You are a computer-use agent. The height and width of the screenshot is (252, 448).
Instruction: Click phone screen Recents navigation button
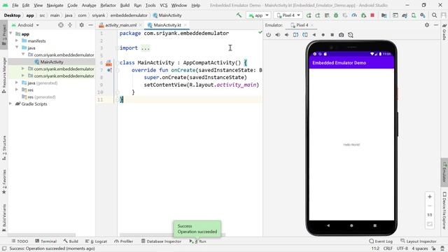375,225
